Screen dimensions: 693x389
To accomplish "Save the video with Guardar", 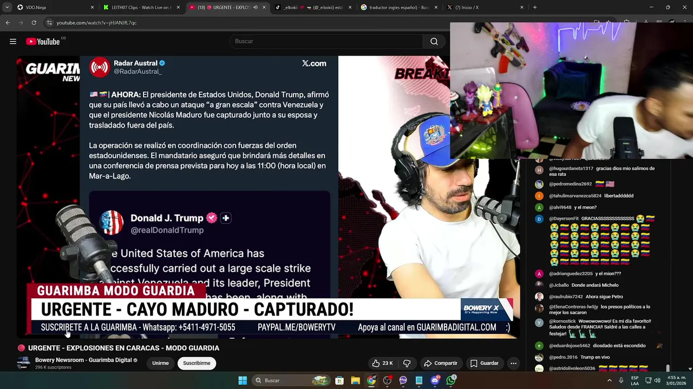I will click(x=484, y=363).
